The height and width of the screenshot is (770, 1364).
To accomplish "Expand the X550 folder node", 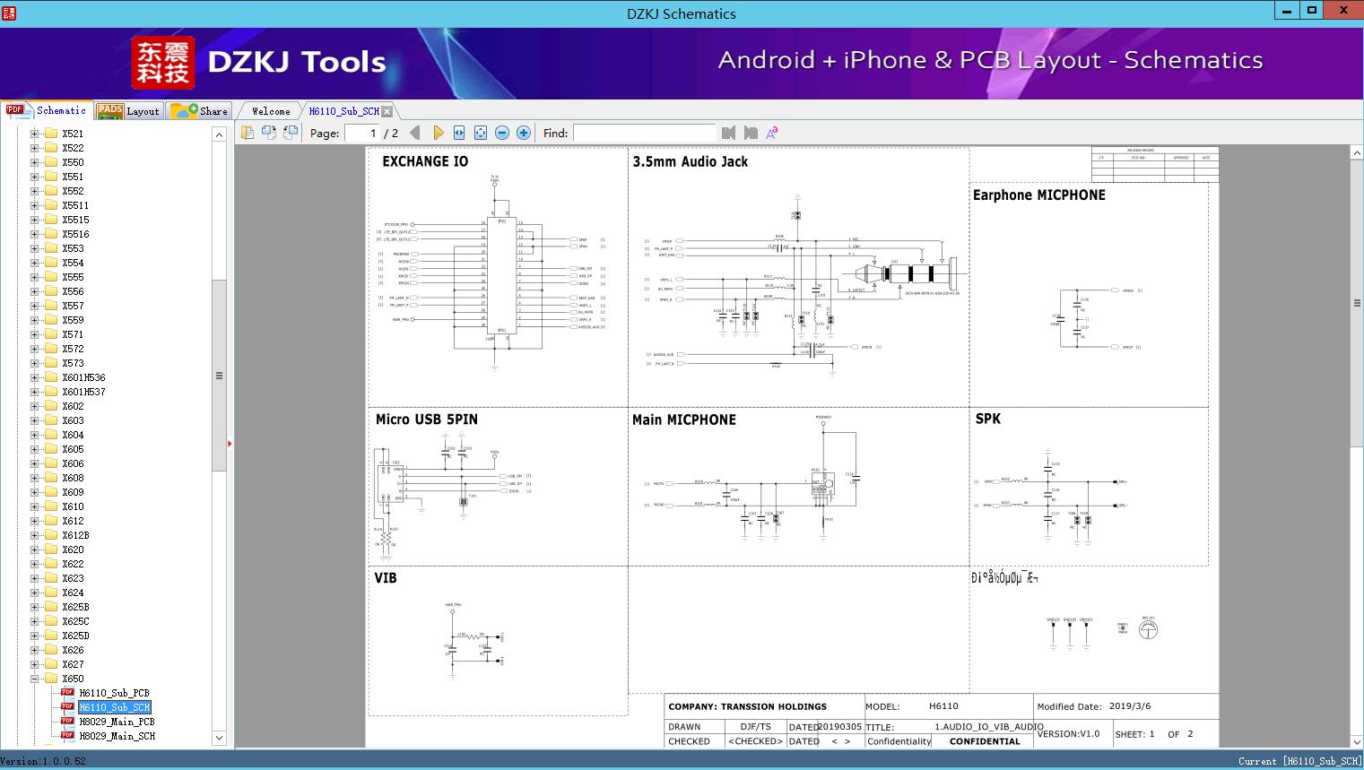I will pyautogui.click(x=34, y=162).
